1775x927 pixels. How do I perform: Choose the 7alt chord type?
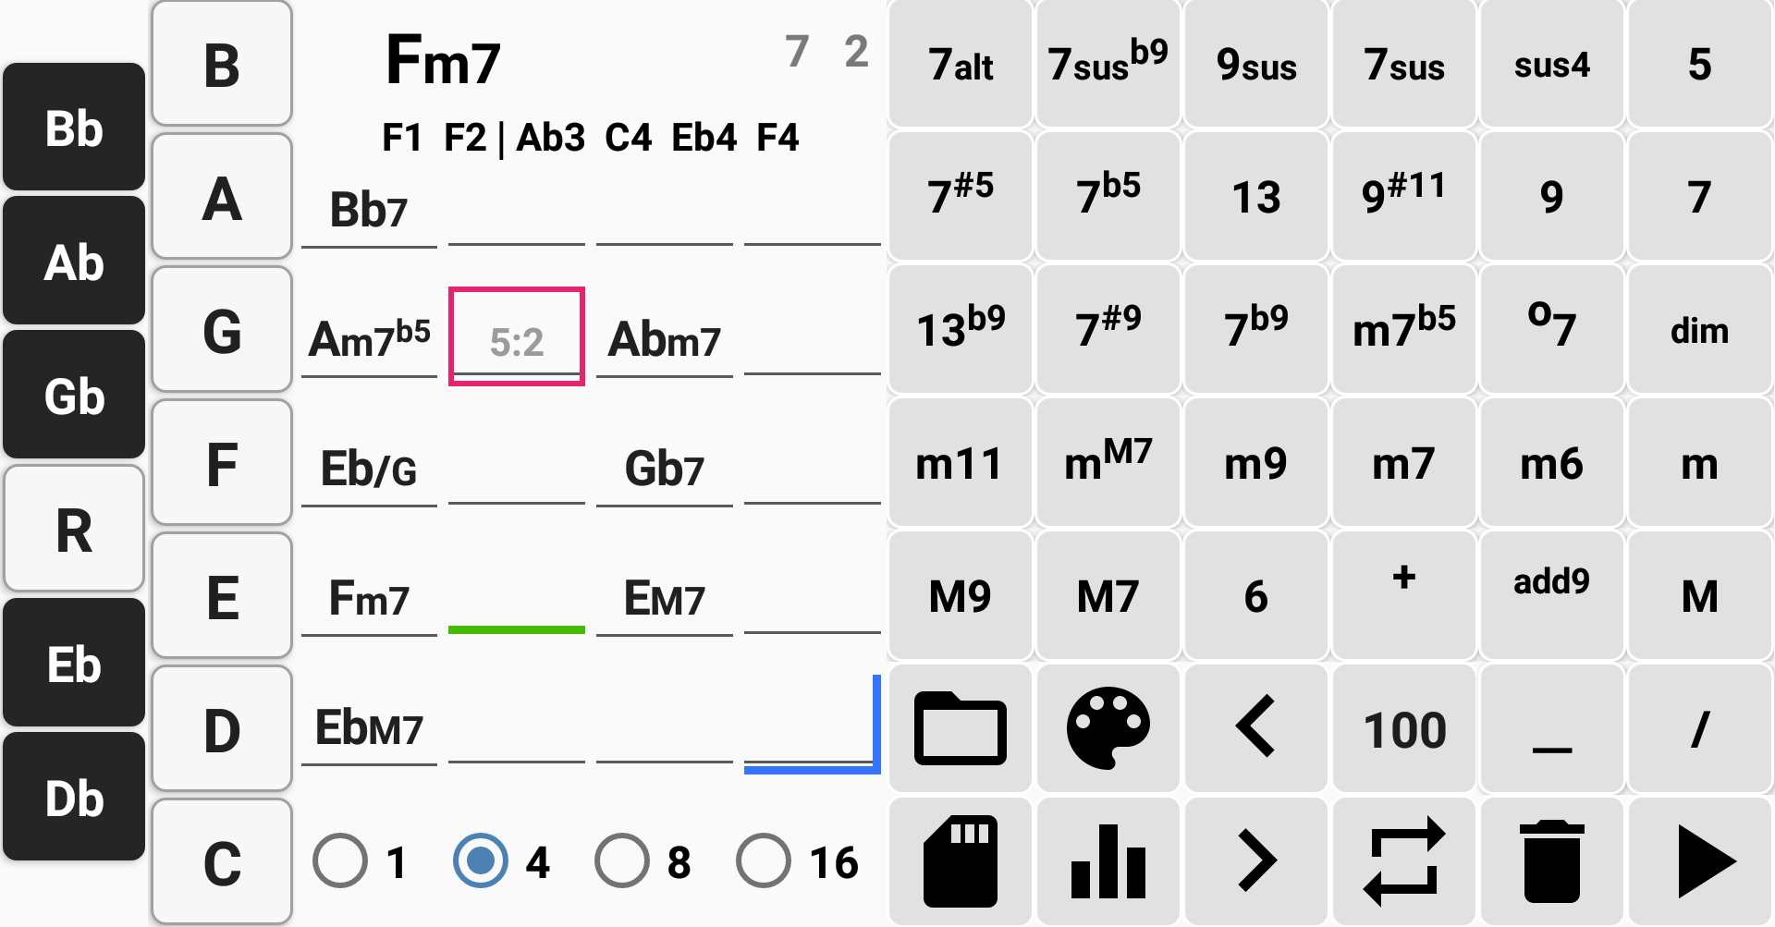point(960,65)
